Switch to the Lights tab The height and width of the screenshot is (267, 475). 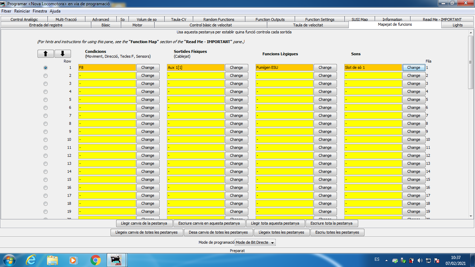point(458,25)
